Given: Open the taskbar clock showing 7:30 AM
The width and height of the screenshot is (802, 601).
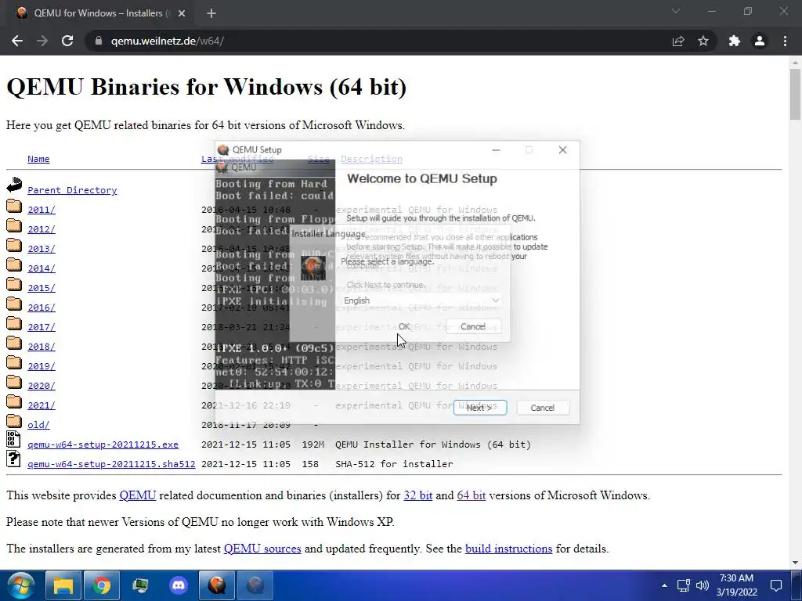Looking at the screenshot, I should pyautogui.click(x=736, y=585).
